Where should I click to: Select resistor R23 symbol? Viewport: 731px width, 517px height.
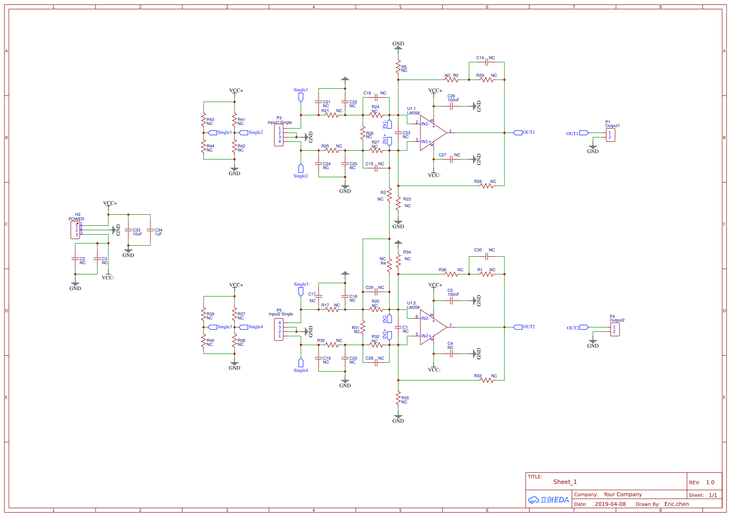coord(398,203)
